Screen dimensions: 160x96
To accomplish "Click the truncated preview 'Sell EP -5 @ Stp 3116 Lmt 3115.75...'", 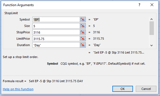I will coord(119,52).
